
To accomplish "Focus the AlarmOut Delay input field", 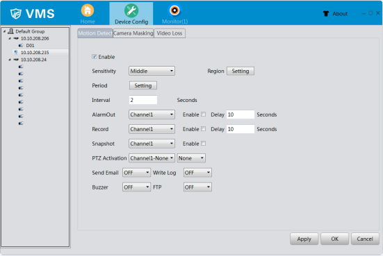I will point(241,114).
